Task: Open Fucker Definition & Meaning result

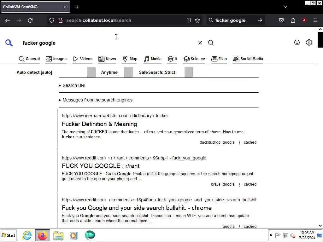Action: click(99, 124)
